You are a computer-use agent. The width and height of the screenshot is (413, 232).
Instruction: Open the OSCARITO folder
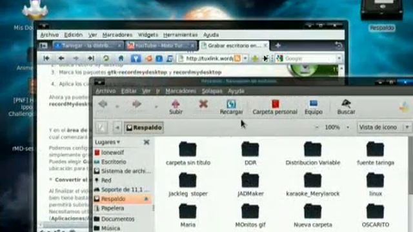tap(376, 215)
